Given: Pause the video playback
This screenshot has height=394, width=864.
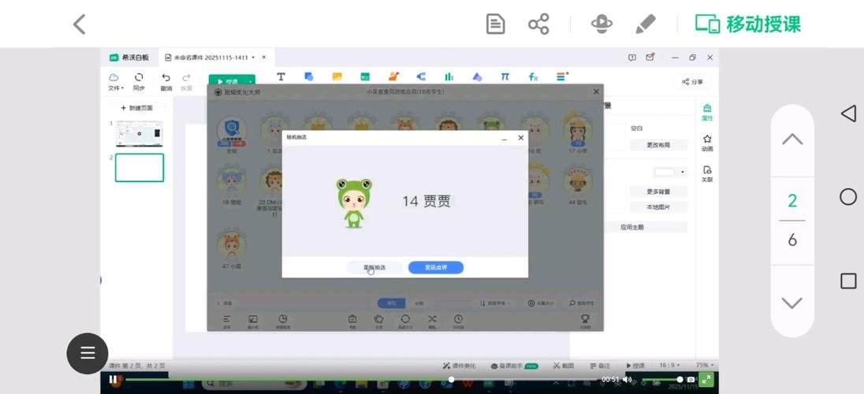Looking at the screenshot, I should pos(113,379).
